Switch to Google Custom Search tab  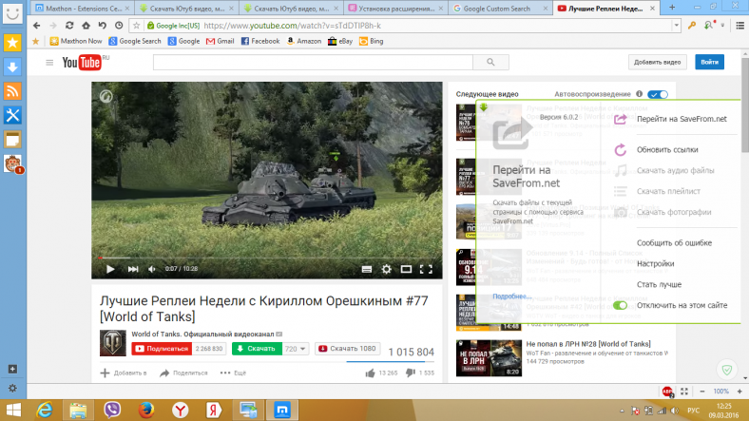[500, 9]
